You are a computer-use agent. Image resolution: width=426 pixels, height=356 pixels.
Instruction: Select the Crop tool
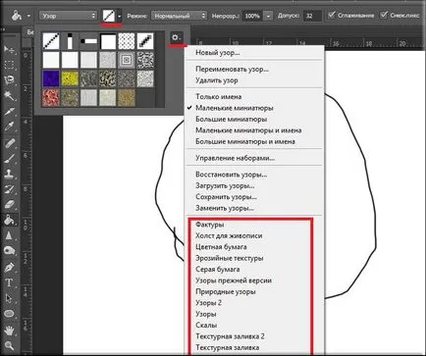click(x=9, y=111)
